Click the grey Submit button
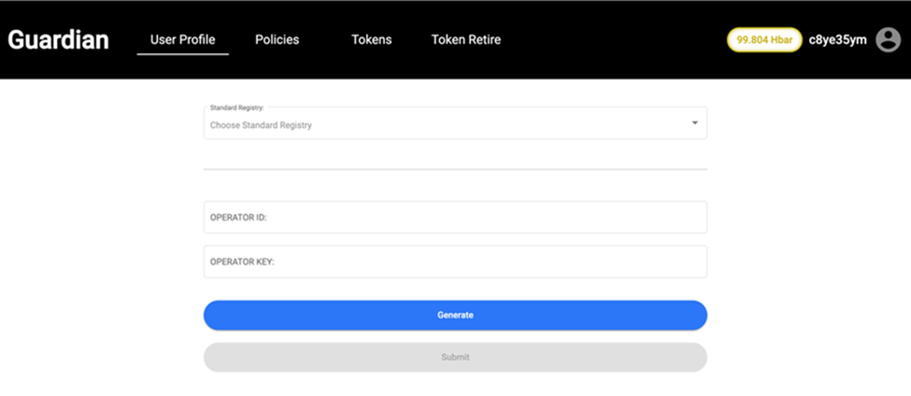The height and width of the screenshot is (396, 911). pos(455,357)
